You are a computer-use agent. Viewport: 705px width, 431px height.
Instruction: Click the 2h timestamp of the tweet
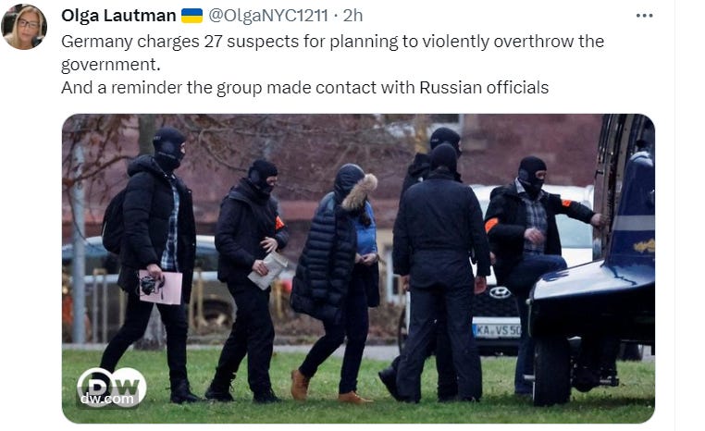click(352, 16)
